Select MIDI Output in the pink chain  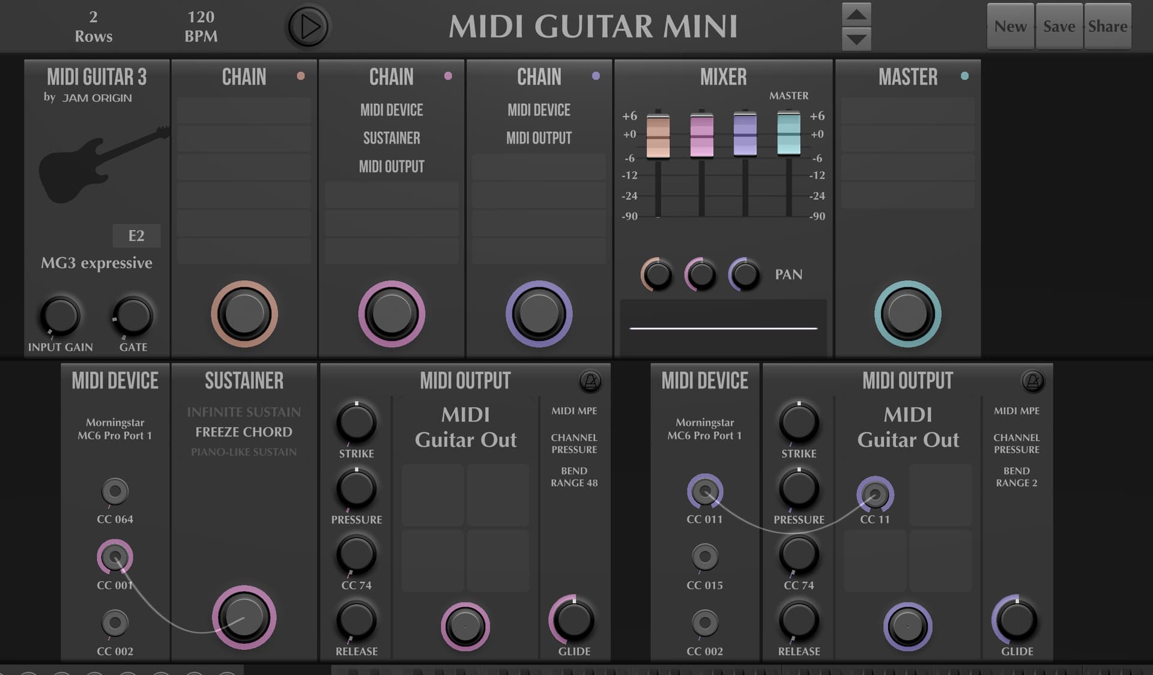[x=392, y=166]
